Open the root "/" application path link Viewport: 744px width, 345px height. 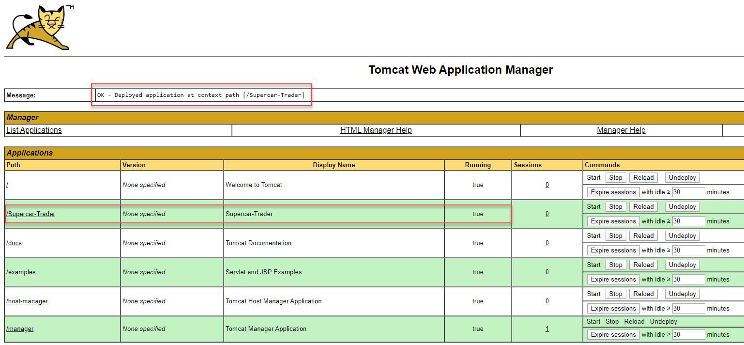(x=7, y=185)
